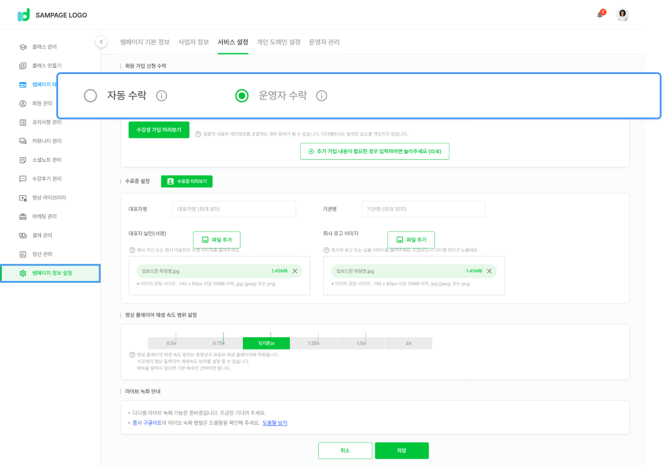
Task: Click the 도움말 보기 help link
Action: (275, 423)
